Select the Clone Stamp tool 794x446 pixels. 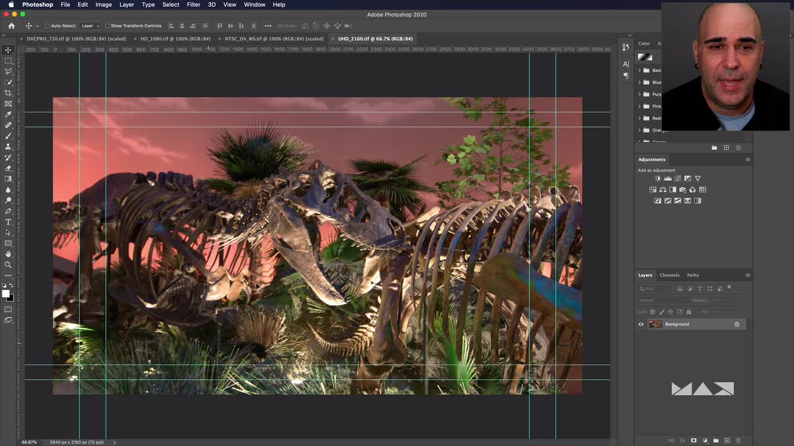pos(8,147)
